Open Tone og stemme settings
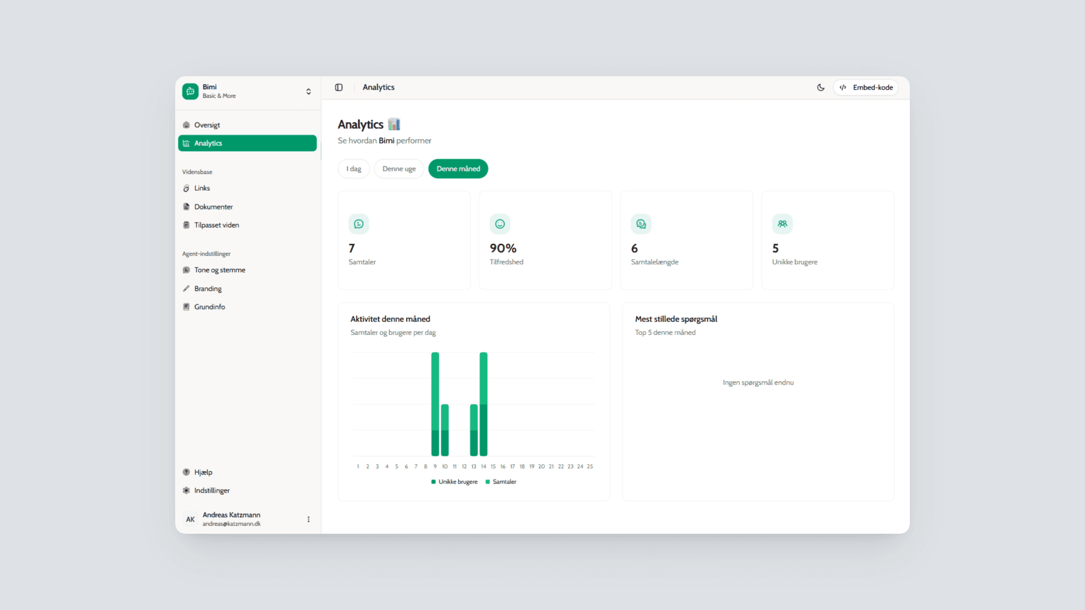The height and width of the screenshot is (610, 1085). pos(187,270)
